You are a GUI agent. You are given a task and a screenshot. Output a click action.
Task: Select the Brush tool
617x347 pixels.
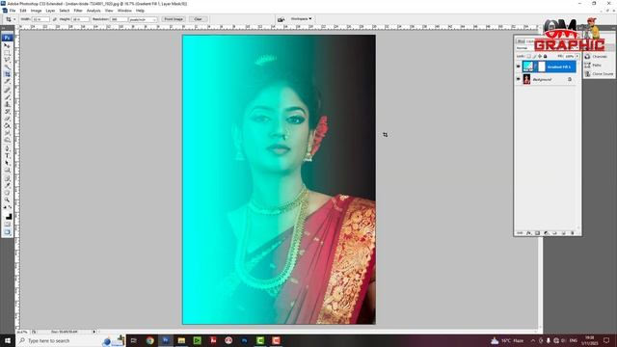7,97
